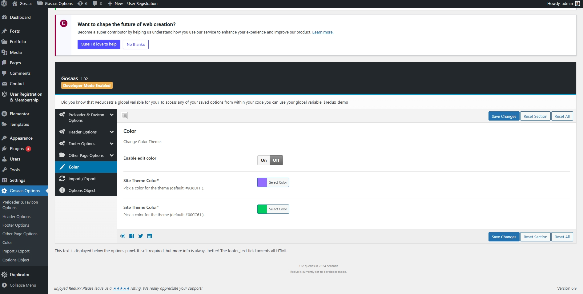Click the expand-all-sections icon above Color
The image size is (583, 294).
[x=124, y=116]
